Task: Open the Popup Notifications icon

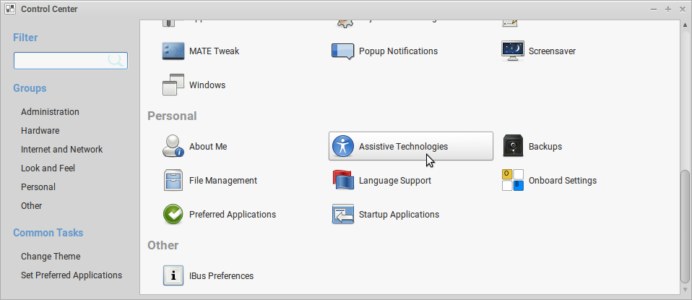Action: point(343,51)
